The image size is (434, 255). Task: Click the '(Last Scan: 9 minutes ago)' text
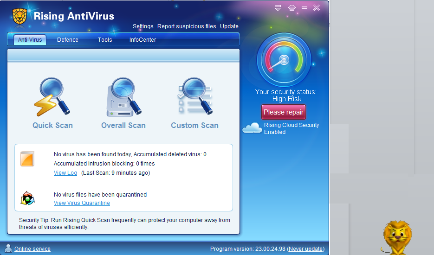[x=116, y=173]
